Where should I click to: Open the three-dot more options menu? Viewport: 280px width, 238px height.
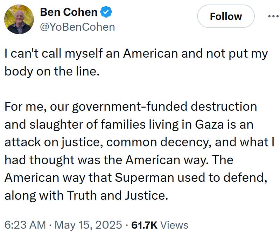click(273, 16)
